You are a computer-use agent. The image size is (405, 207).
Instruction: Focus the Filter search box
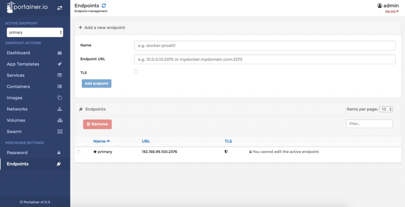point(369,124)
